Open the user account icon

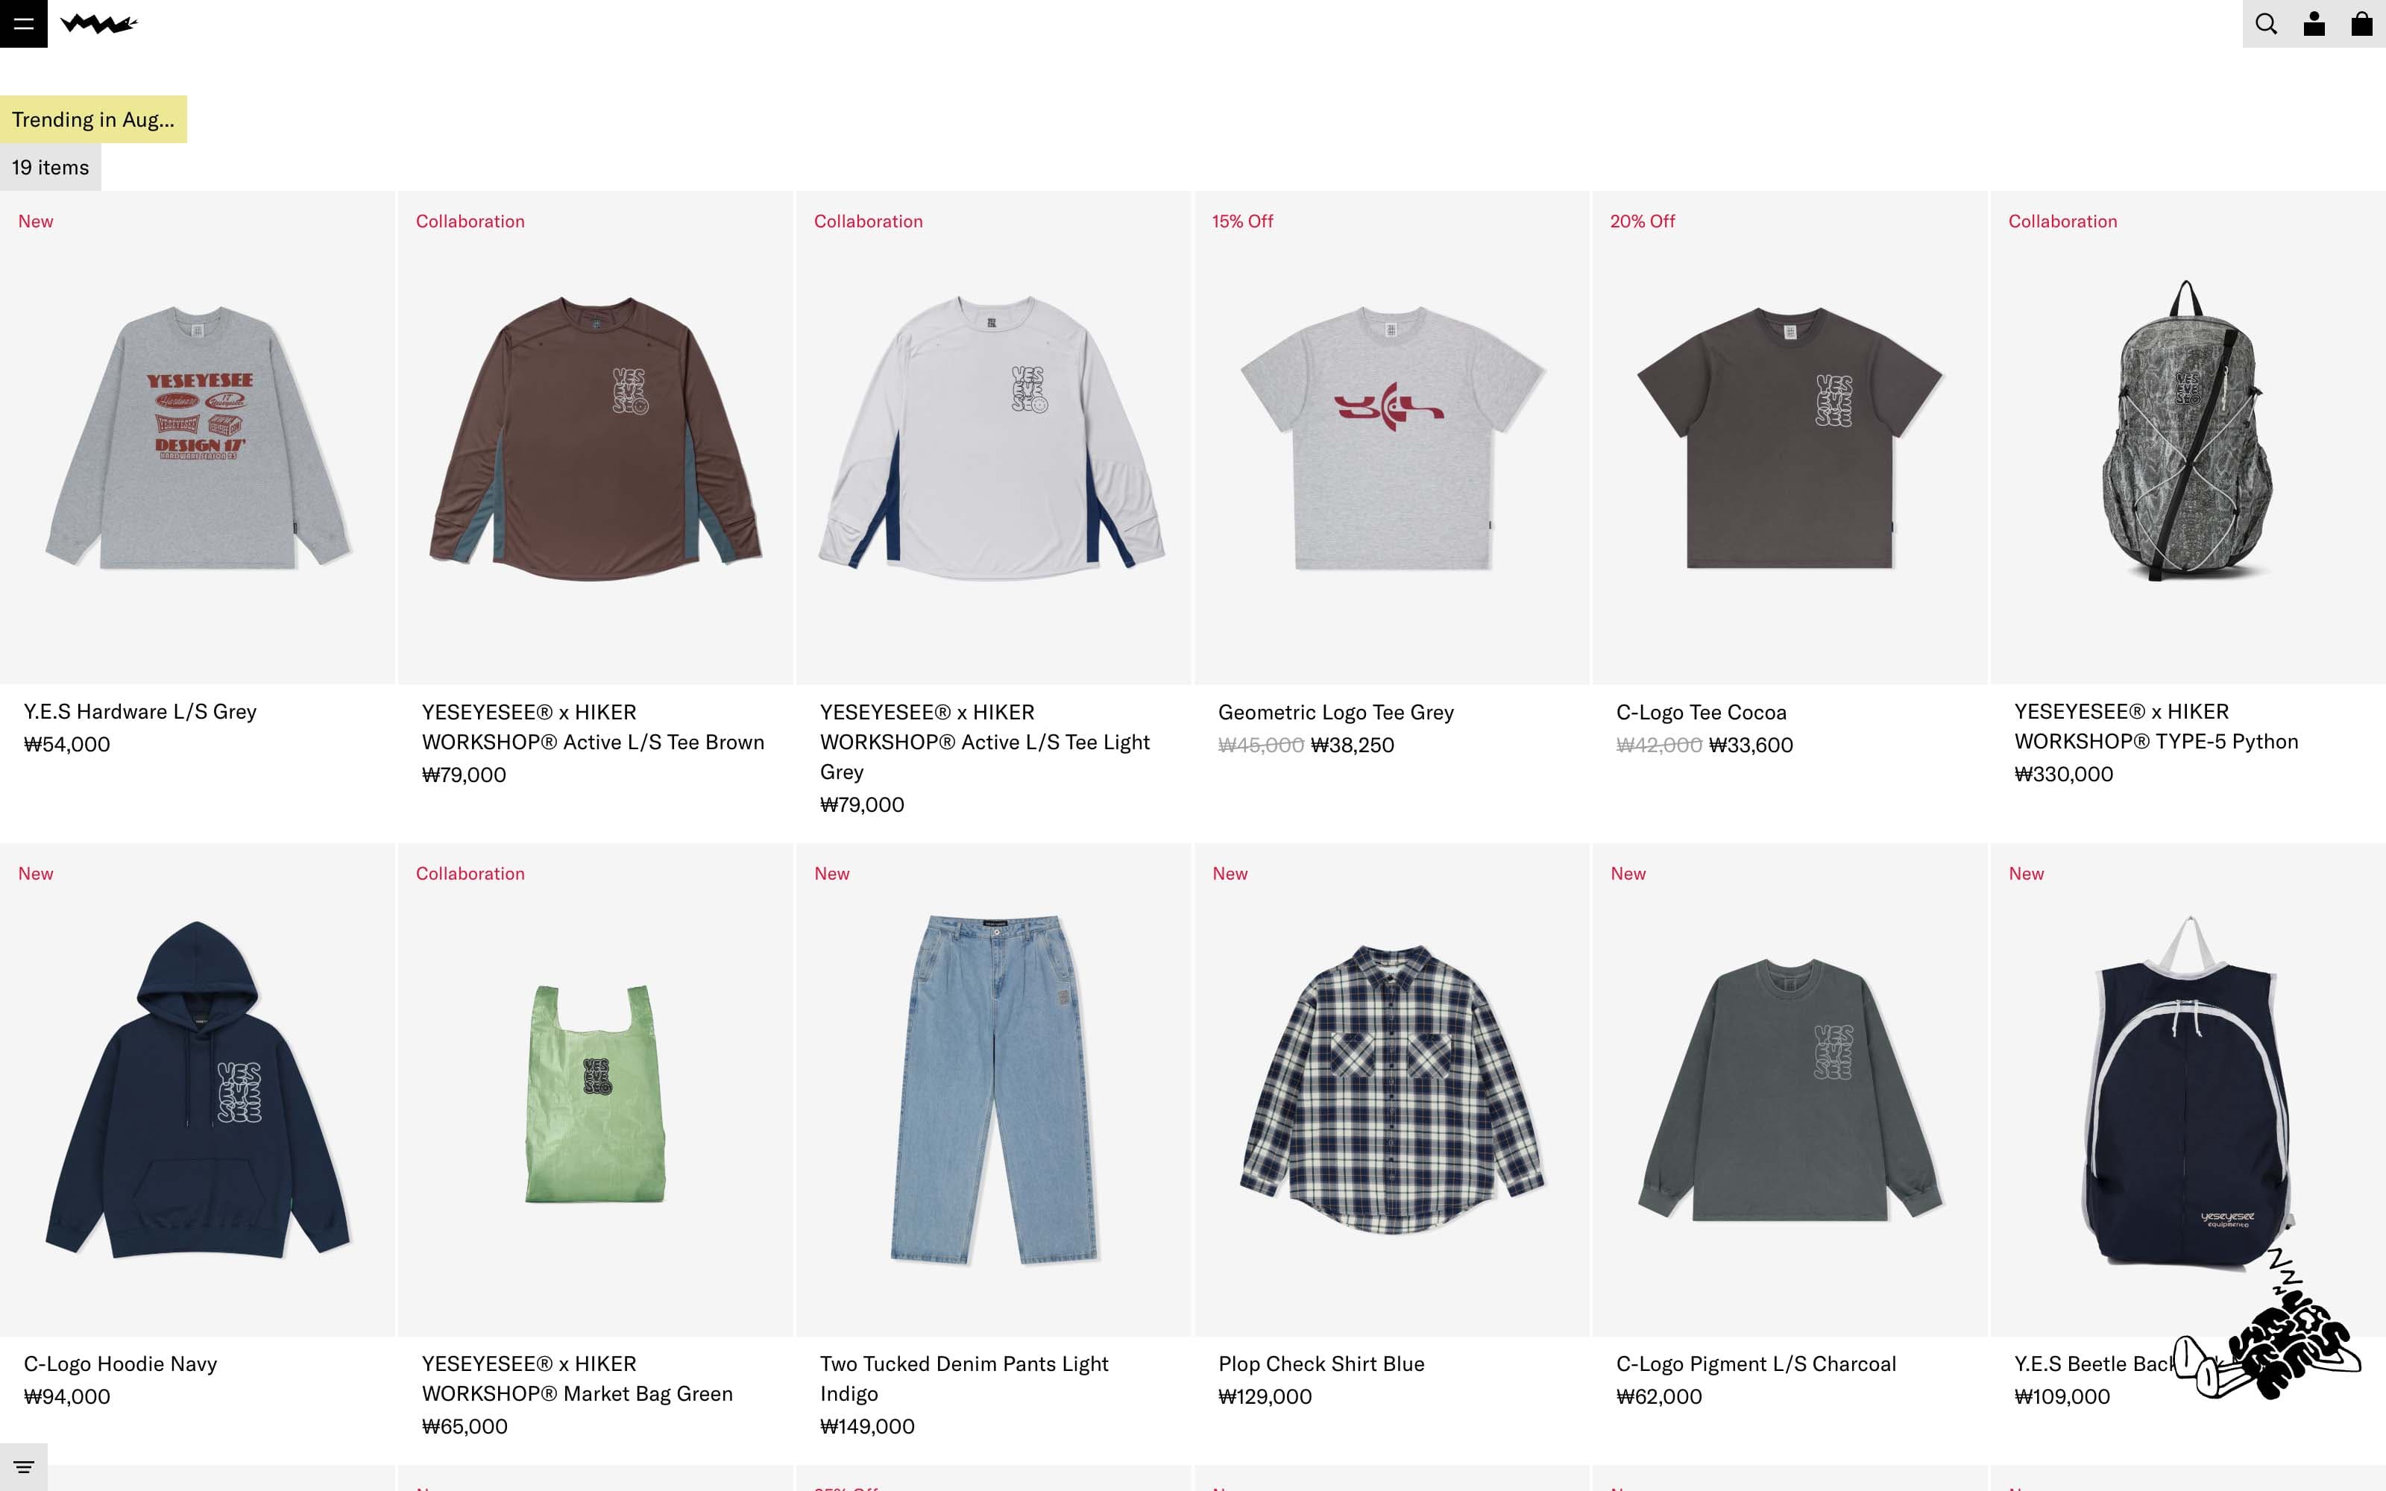click(x=2314, y=24)
